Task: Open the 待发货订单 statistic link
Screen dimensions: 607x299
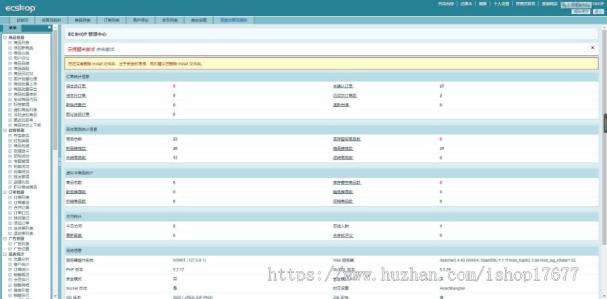Action: coord(76,86)
